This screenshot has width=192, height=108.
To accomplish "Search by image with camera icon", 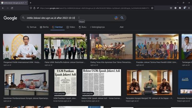I will pos(116,18).
